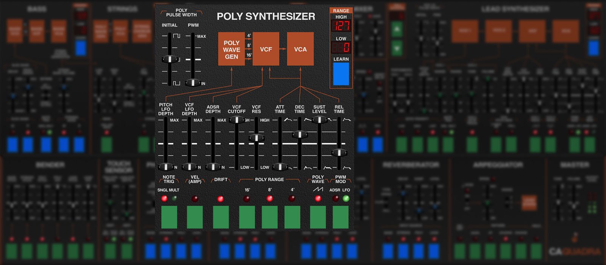
Task: Click the RANGE LOW display showing 0
Action: [x=341, y=47]
